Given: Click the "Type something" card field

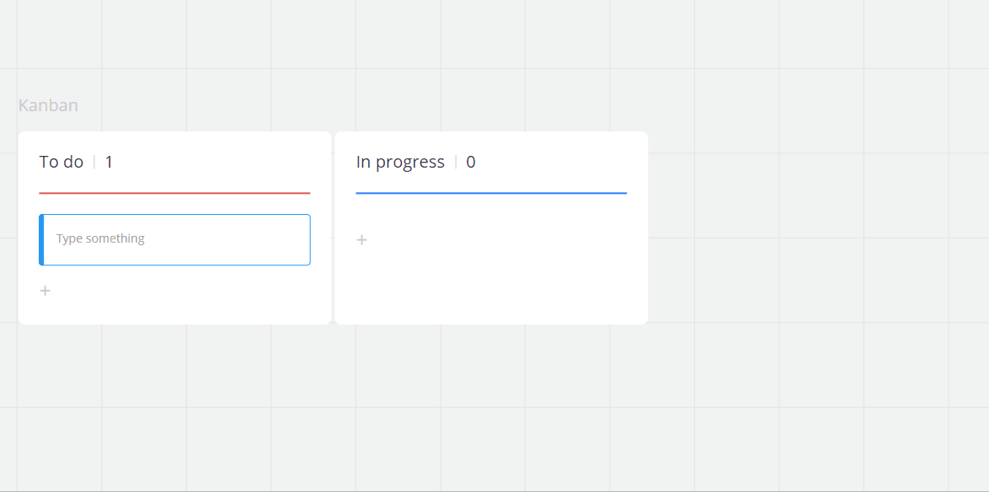Looking at the screenshot, I should 177,239.
